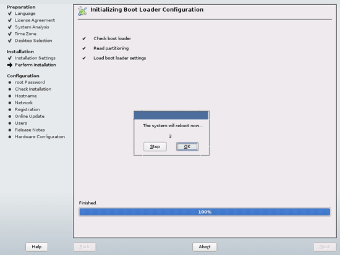Select the Network configuration step
340x255 pixels.
click(23, 102)
